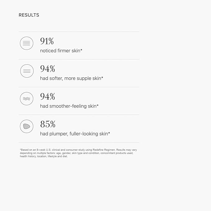This screenshot has width=211, height=211.
Task: Select the 94% above smoother-feeling skin
Action: [x=48, y=97]
